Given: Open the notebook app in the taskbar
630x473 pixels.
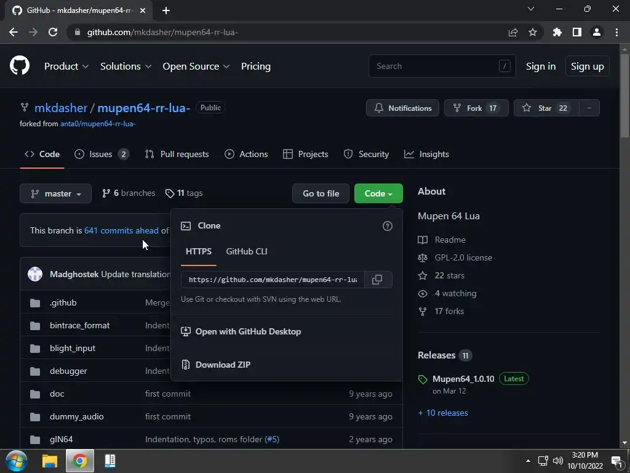Looking at the screenshot, I should [x=110, y=461].
